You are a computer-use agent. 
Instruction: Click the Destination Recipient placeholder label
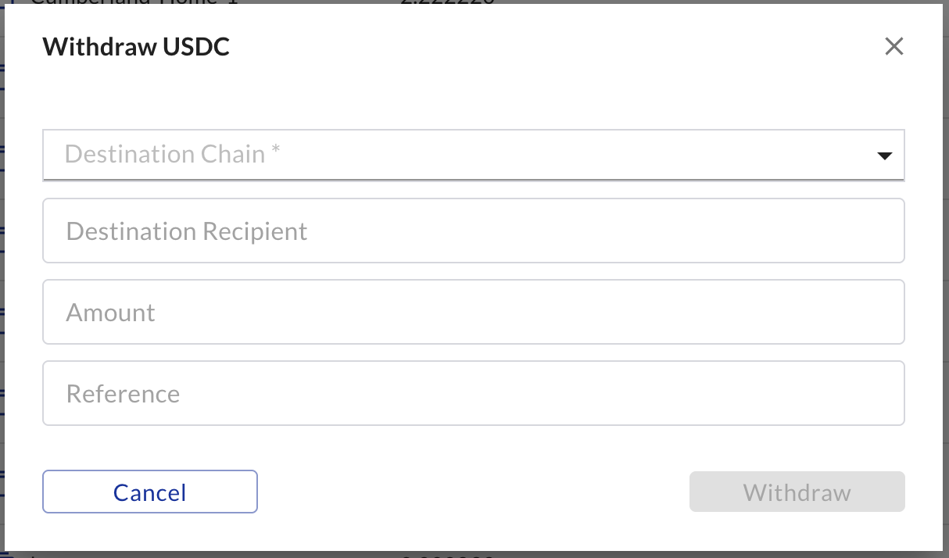coord(187,231)
